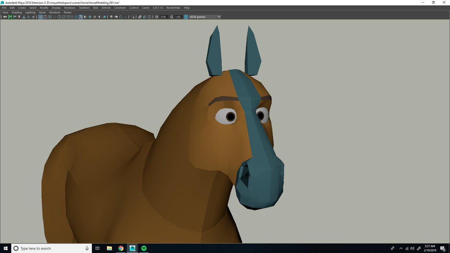Switch to Wireframe shading icon
The width and height of the screenshot is (450, 253).
pos(76,17)
